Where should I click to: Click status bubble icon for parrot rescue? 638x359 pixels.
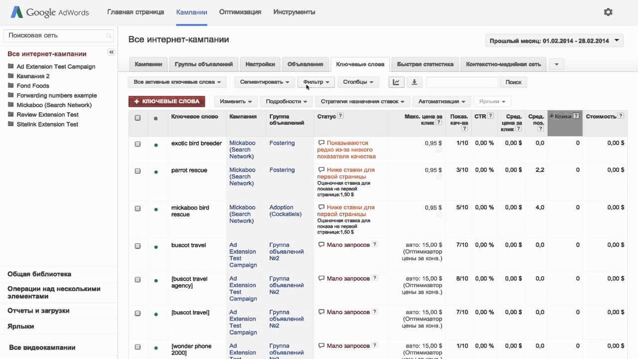[321, 170]
